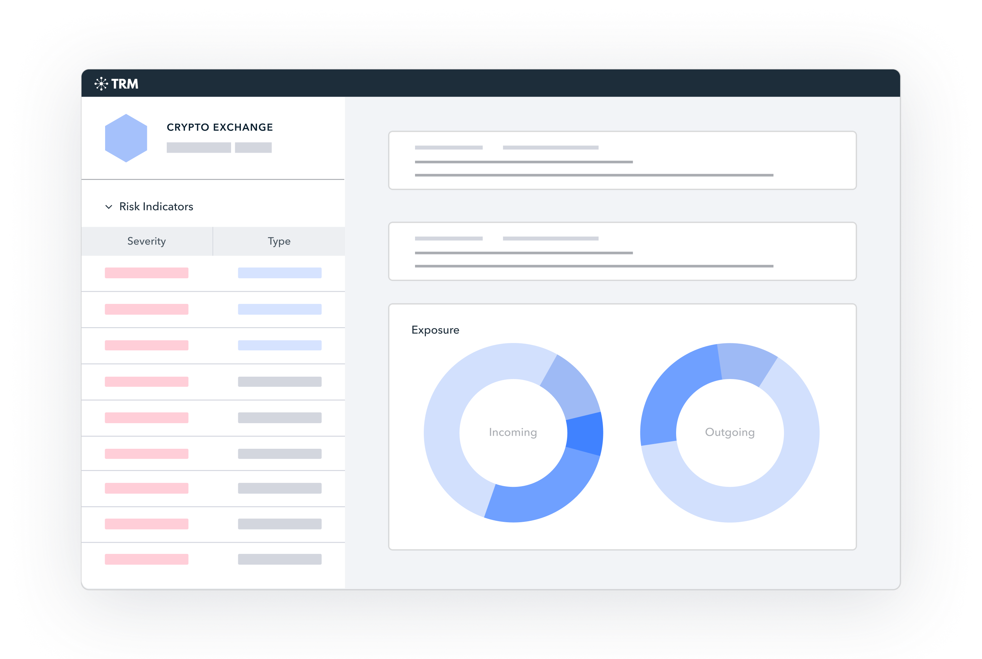Image resolution: width=982 pixels, height=659 pixels.
Task: Click gray placeholder under CRYPTO EXCHANGE
Action: 199,148
